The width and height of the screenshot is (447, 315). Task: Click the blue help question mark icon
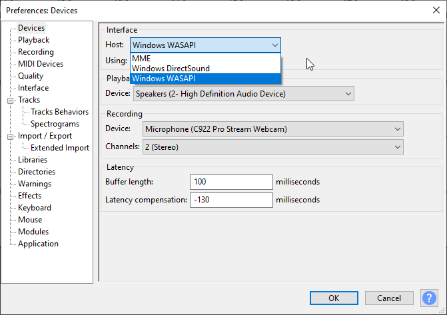[429, 298]
